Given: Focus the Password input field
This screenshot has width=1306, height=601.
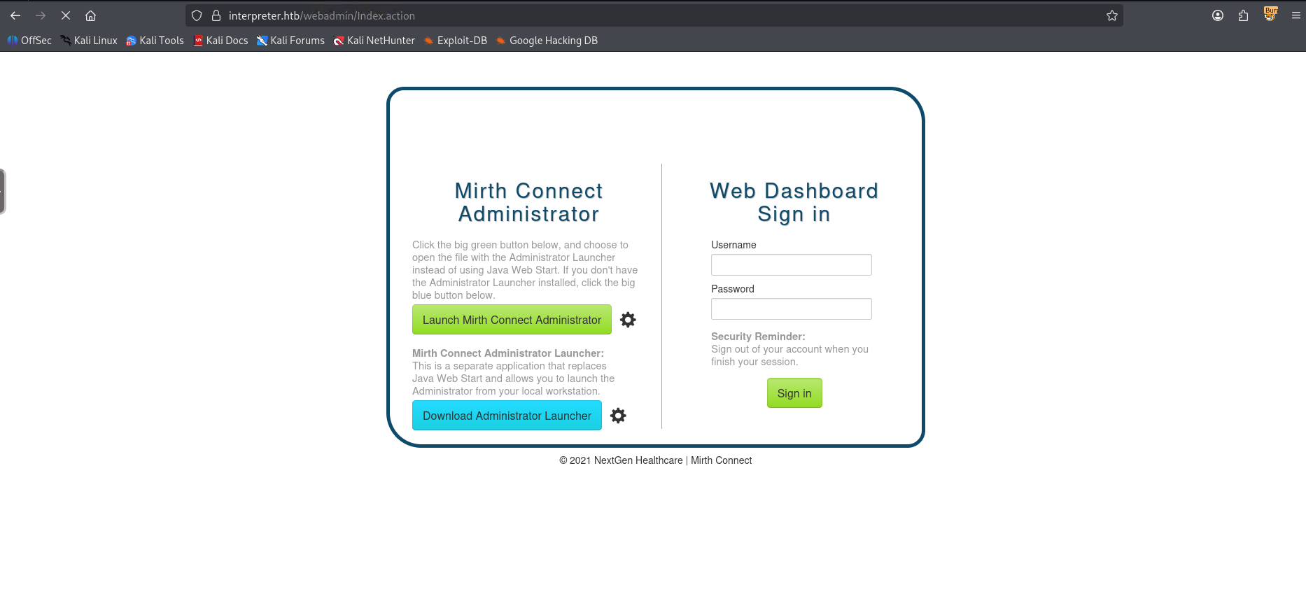Looking at the screenshot, I should pyautogui.click(x=792, y=309).
